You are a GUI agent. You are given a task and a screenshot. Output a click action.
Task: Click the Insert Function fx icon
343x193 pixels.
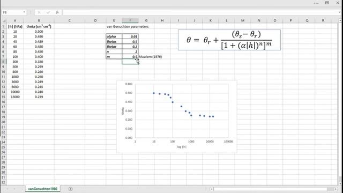57,12
